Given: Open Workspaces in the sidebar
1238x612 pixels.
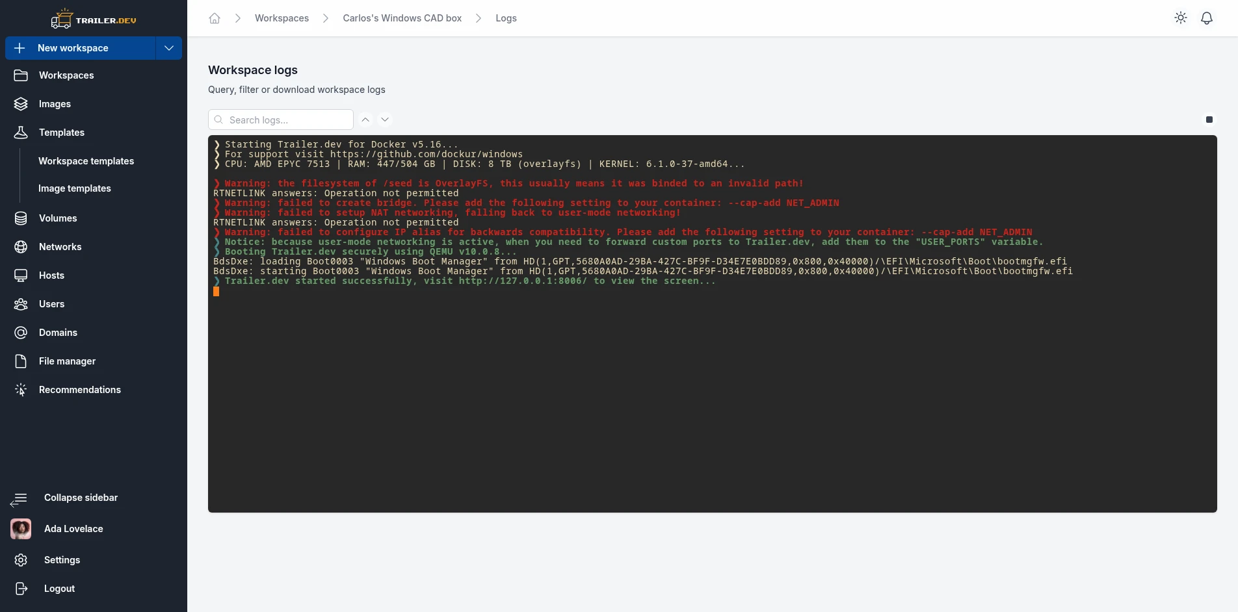Looking at the screenshot, I should click(x=94, y=75).
